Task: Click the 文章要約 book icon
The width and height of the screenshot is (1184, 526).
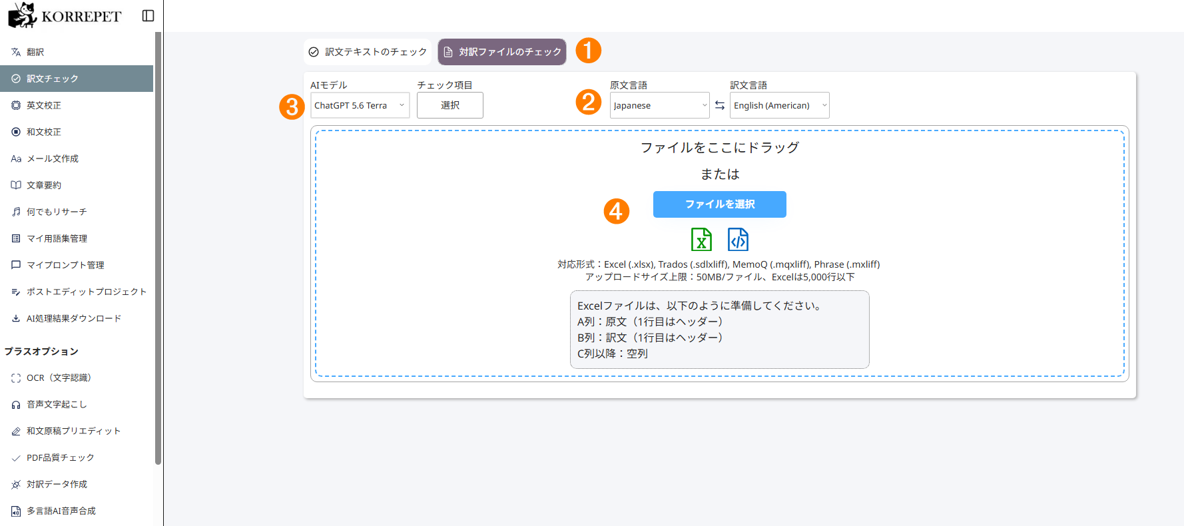Action: tap(16, 185)
